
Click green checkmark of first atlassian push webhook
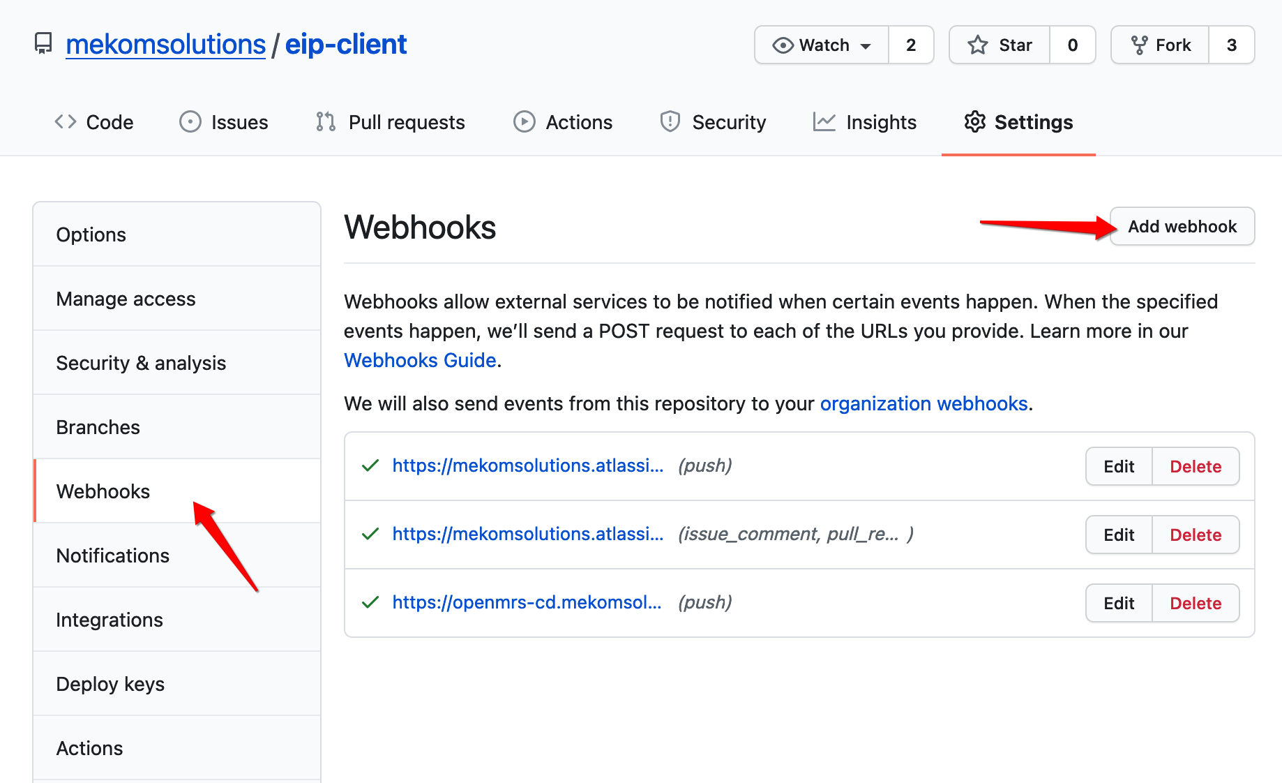pyautogui.click(x=370, y=465)
